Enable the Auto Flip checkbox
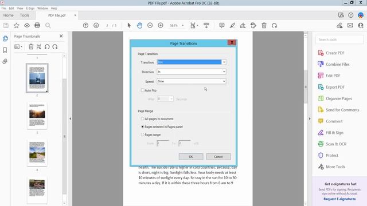This screenshot has width=367, height=206. 143,90
